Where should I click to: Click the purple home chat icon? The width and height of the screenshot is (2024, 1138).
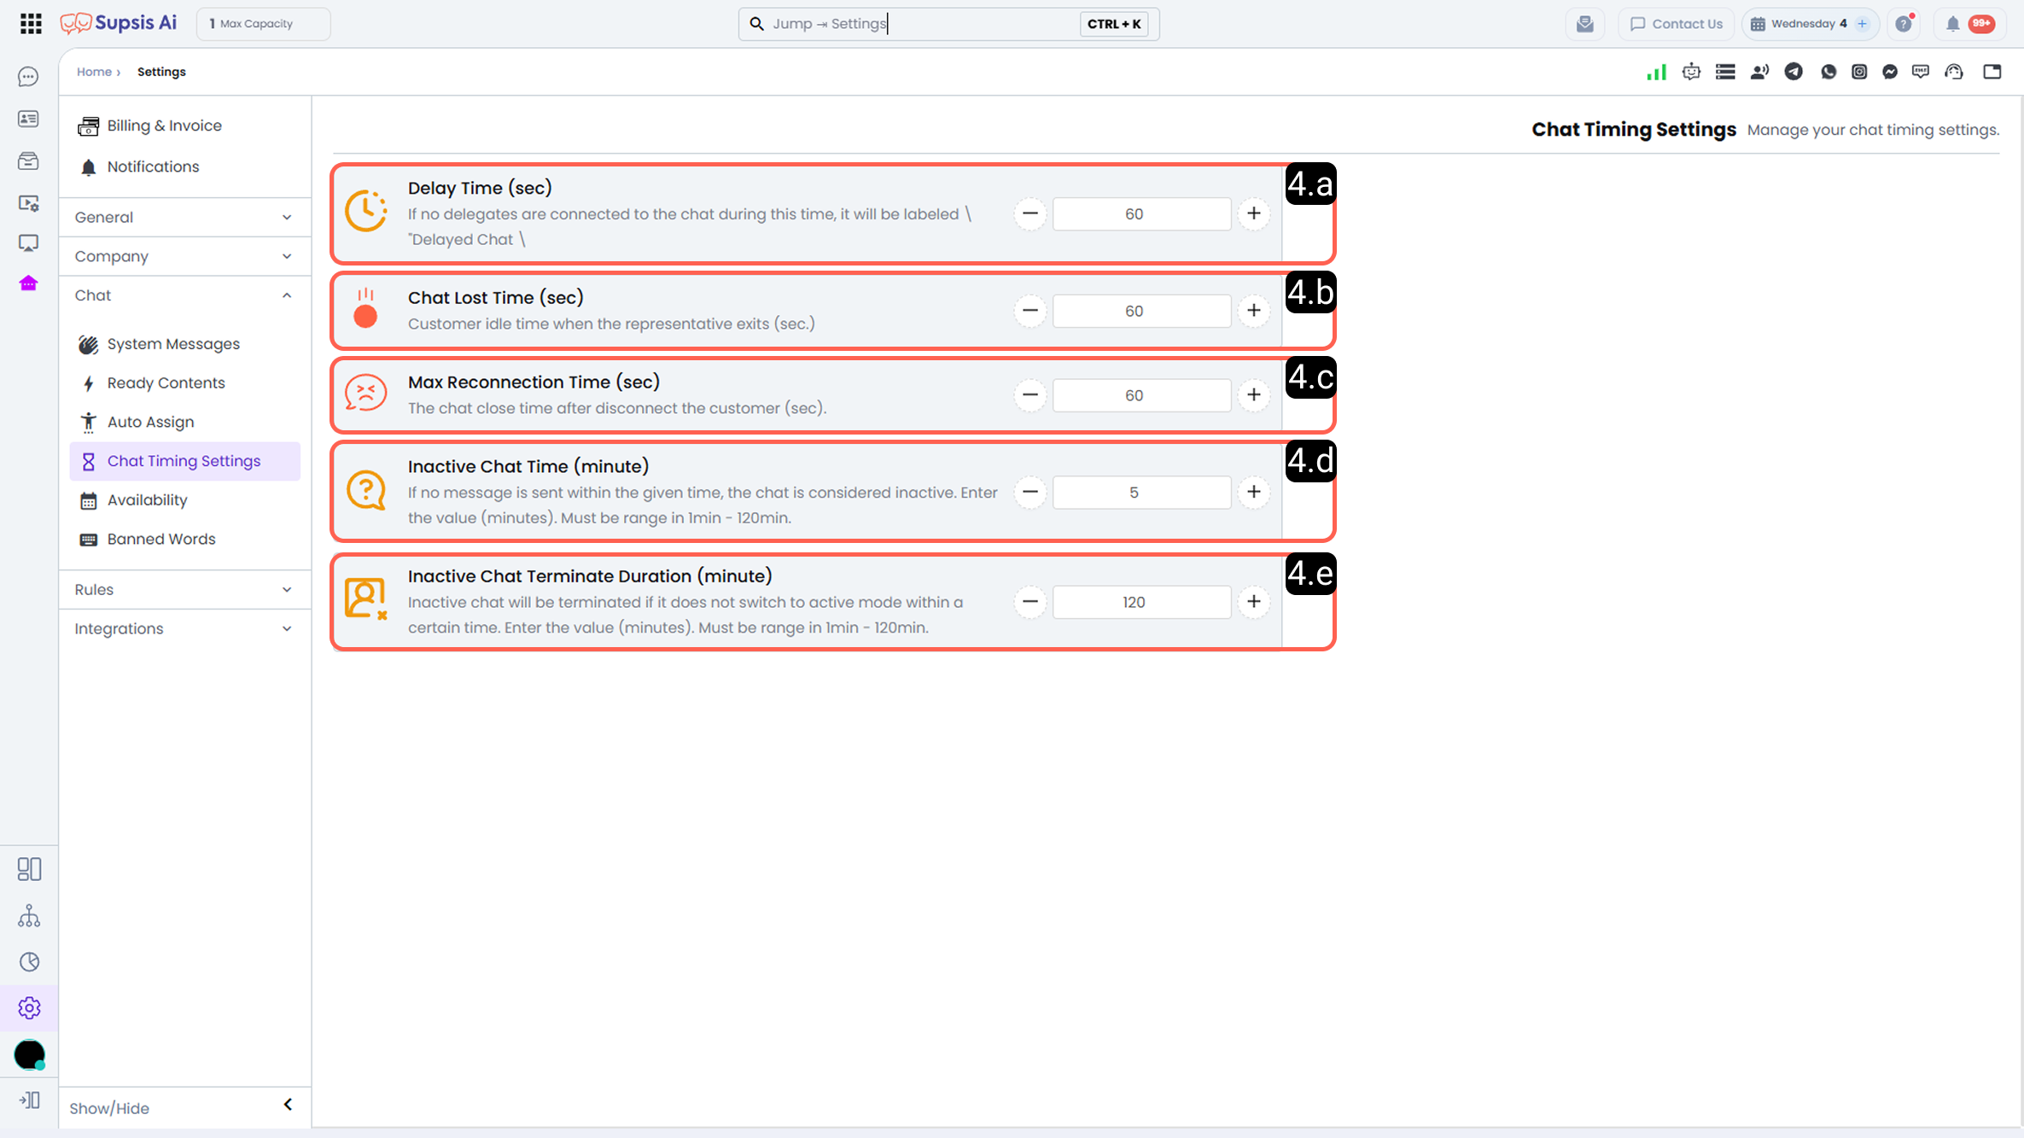coord(28,283)
